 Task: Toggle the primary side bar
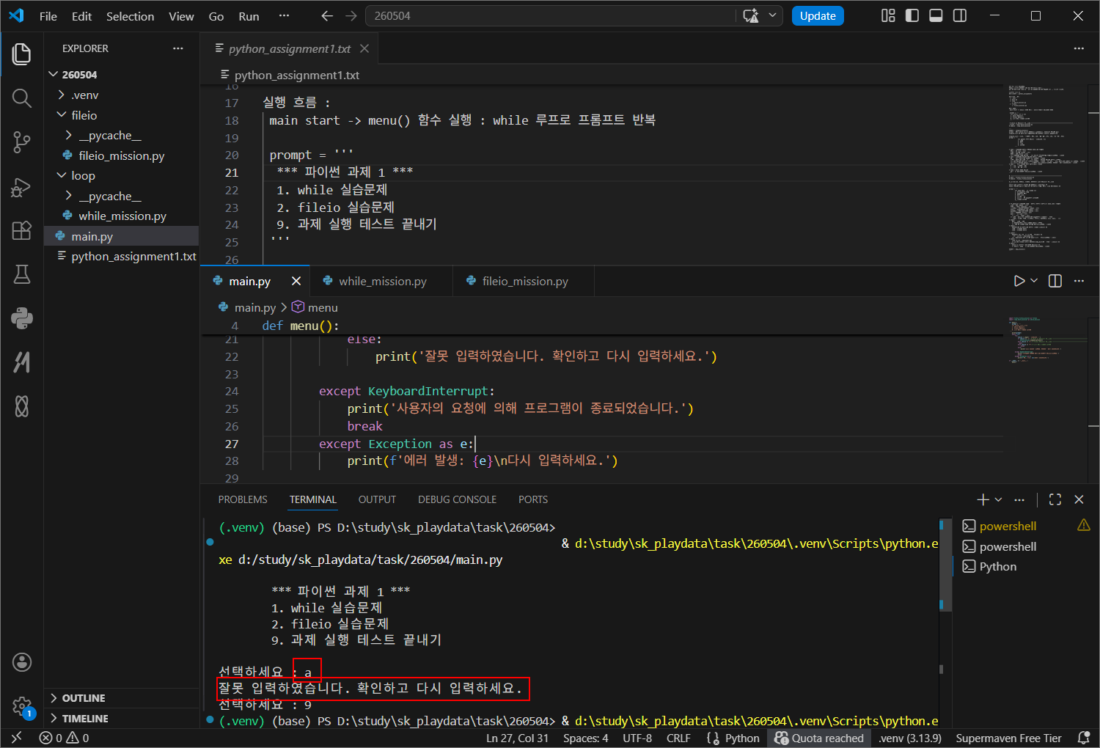pos(912,16)
